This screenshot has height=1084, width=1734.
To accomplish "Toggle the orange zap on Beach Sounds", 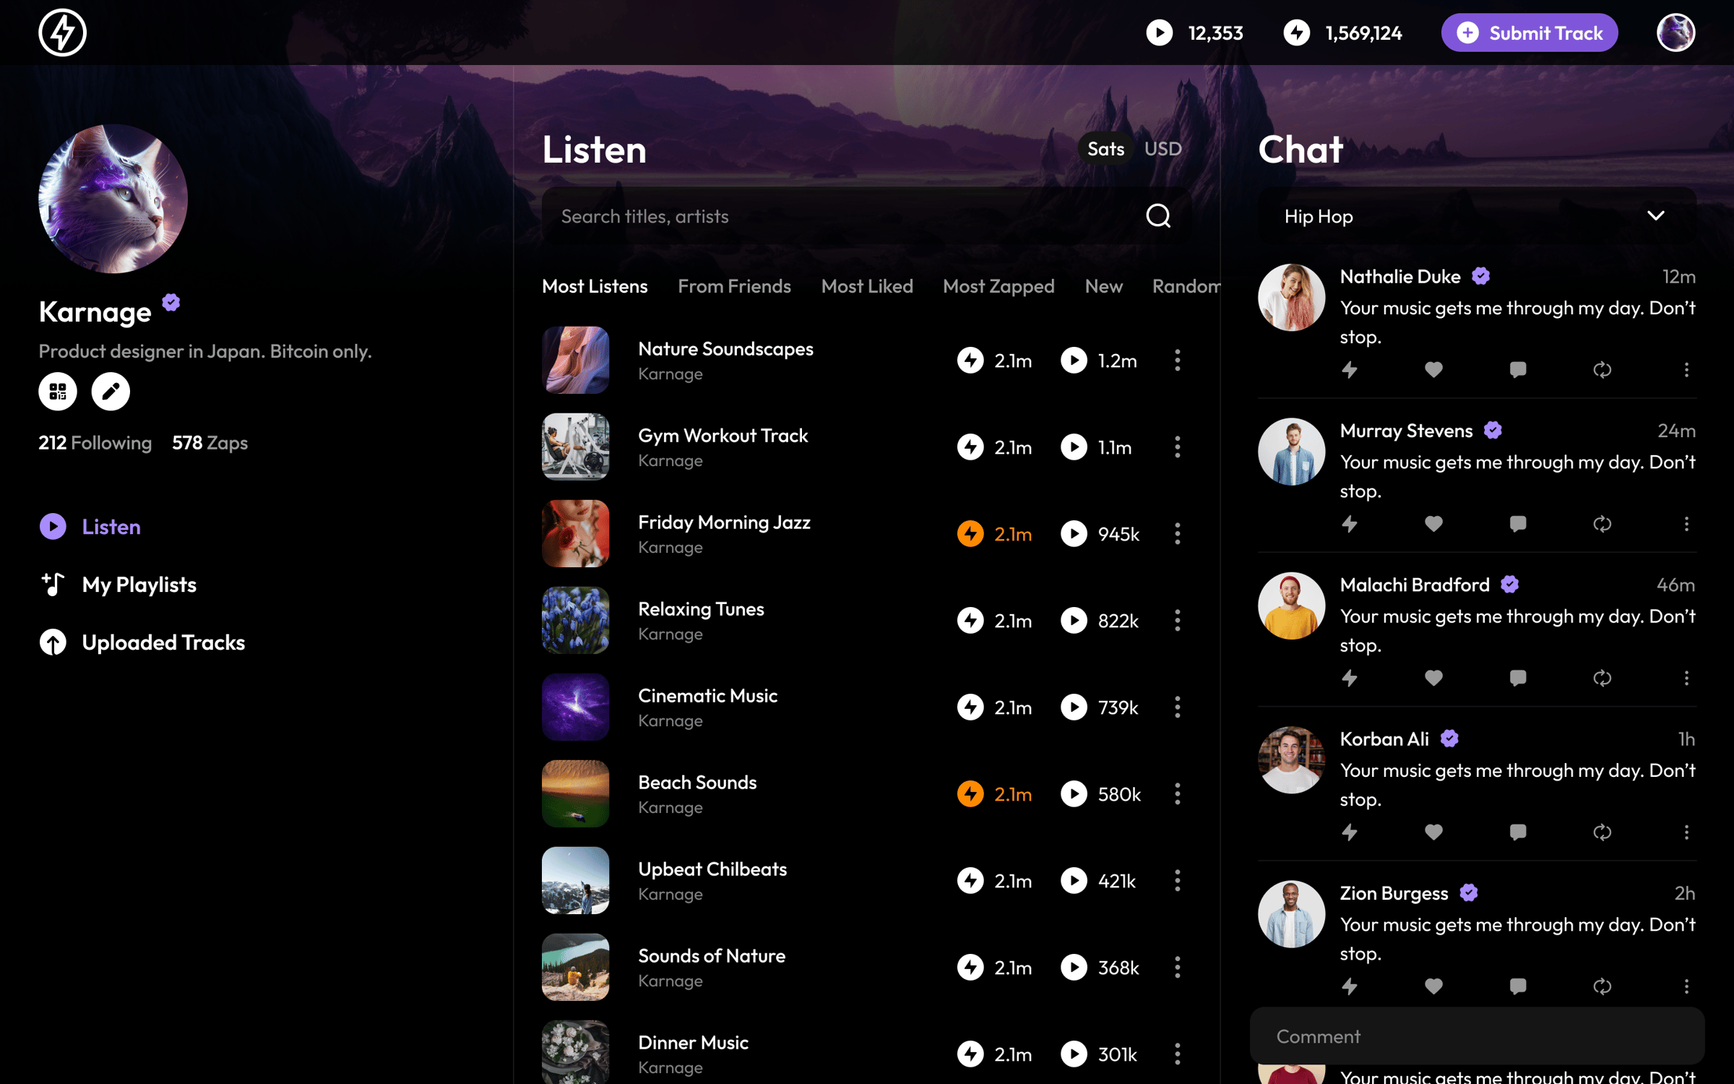I will (970, 794).
